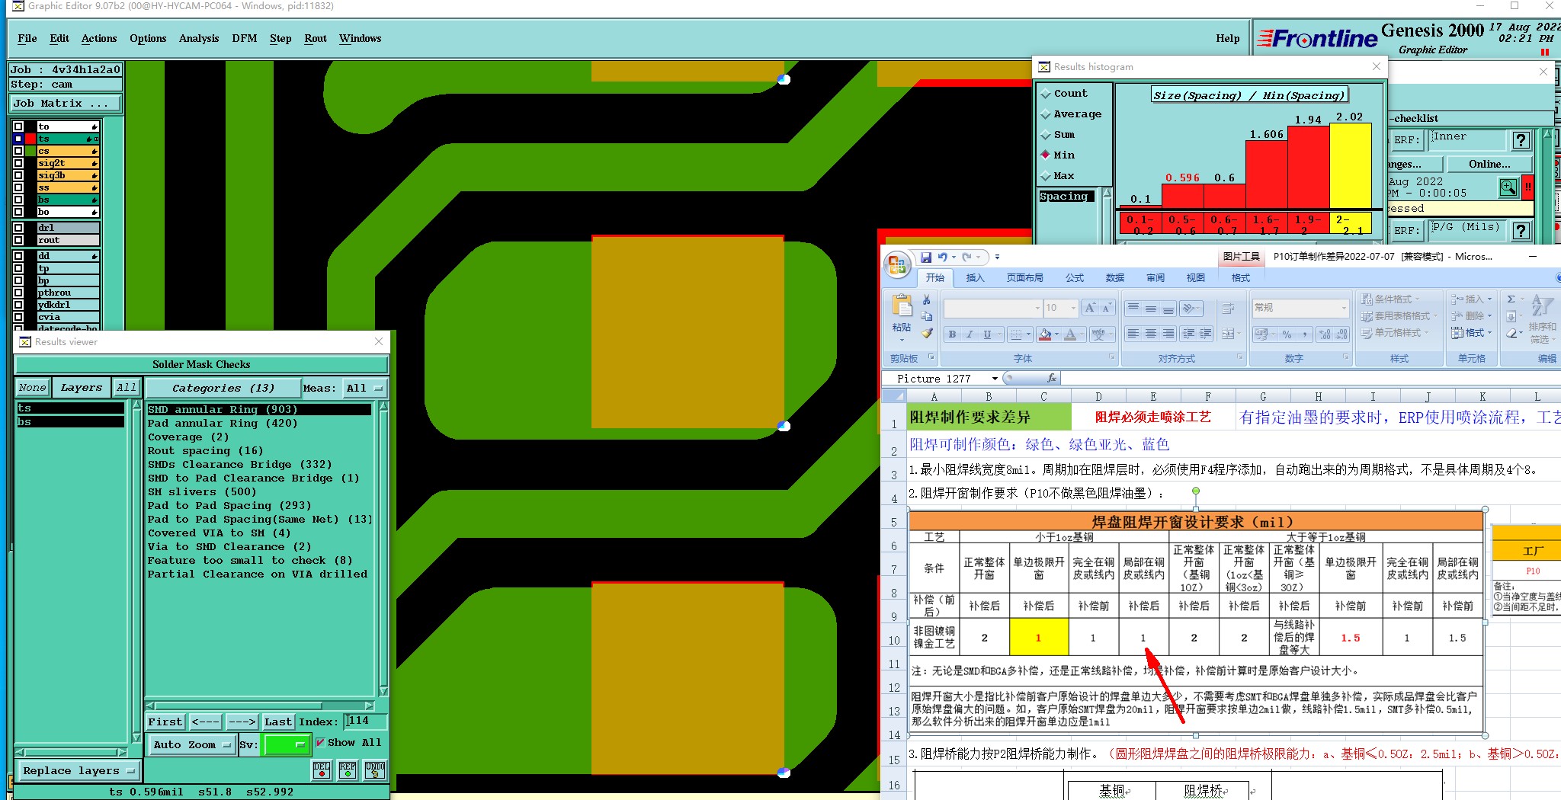Save the Excel workbook via quick access
The height and width of the screenshot is (800, 1561).
point(926,258)
